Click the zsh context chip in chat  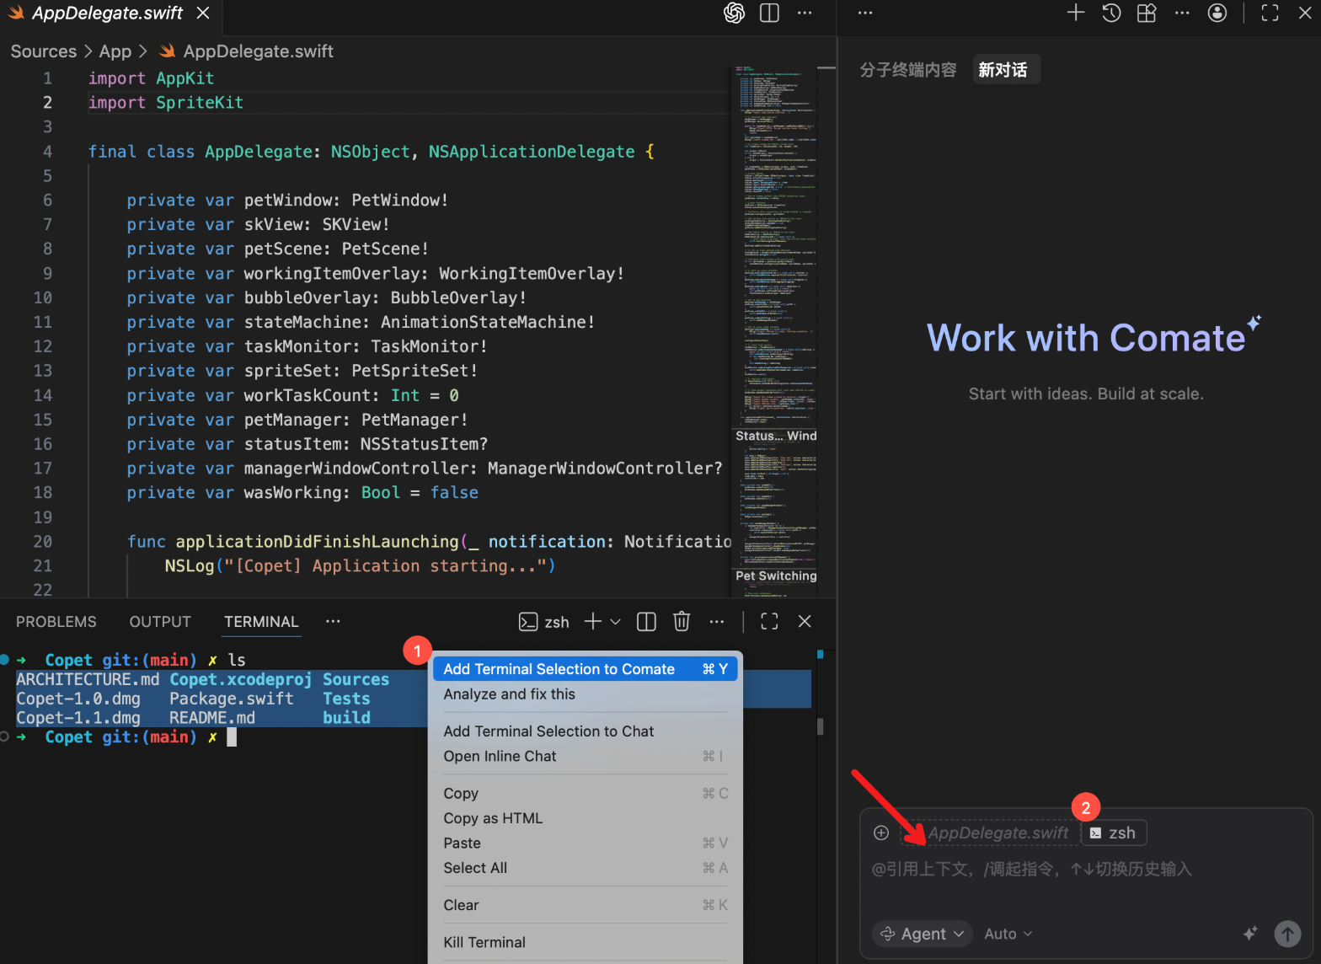[1113, 833]
